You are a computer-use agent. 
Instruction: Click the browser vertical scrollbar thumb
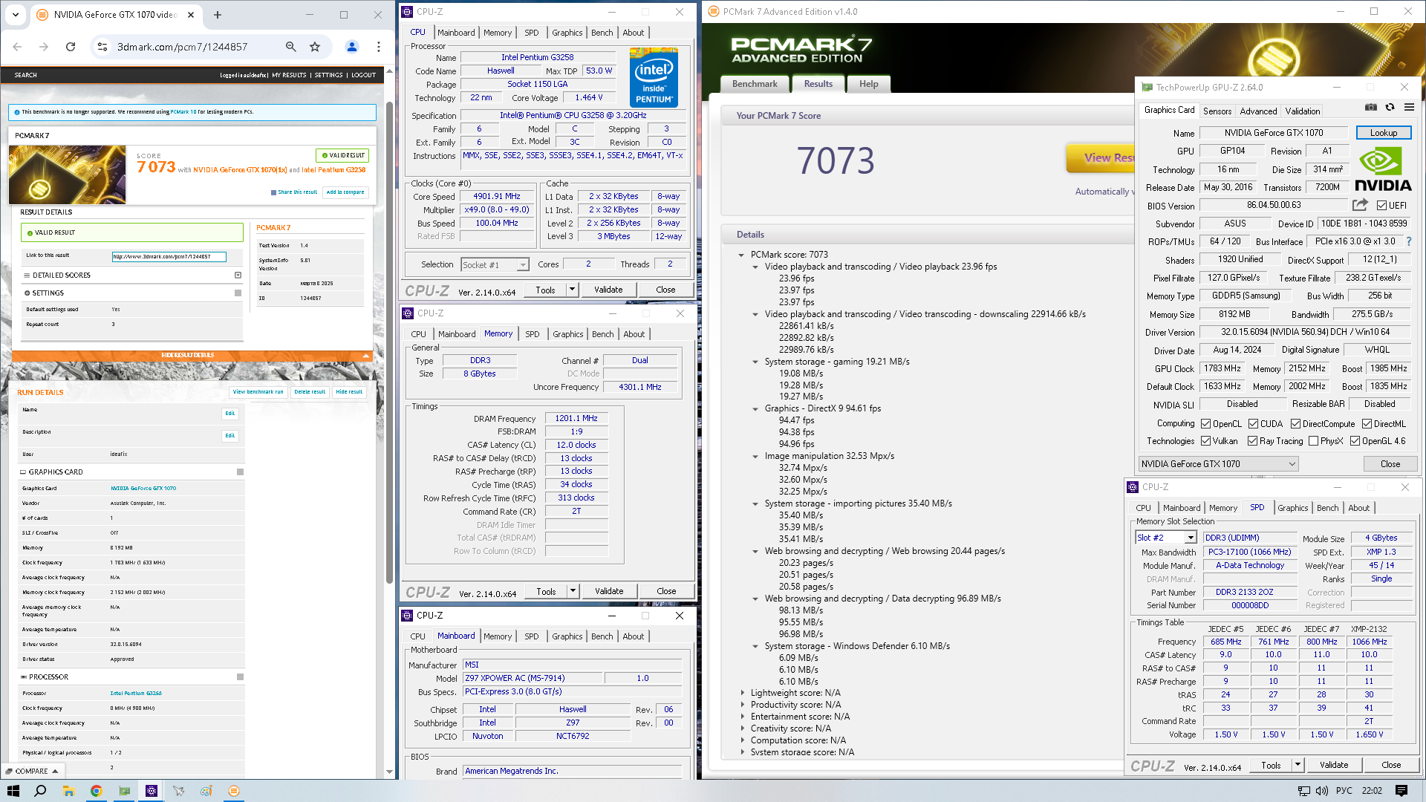[389, 342]
